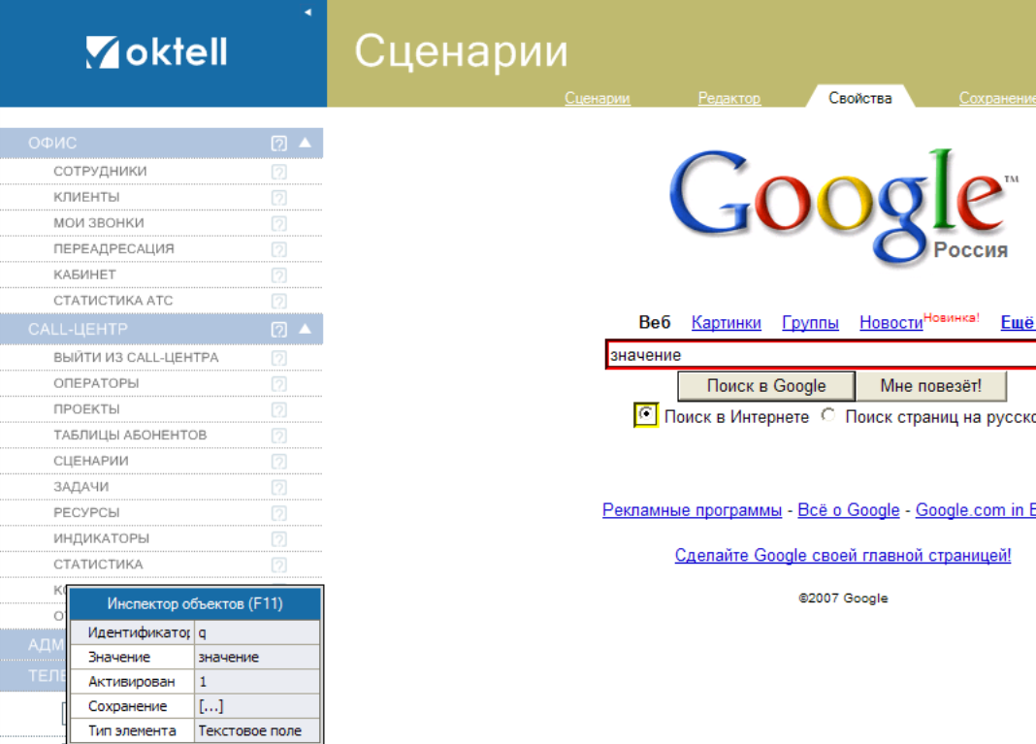Open help icon beside Клиенты
The image size is (1036, 744).
point(279,198)
